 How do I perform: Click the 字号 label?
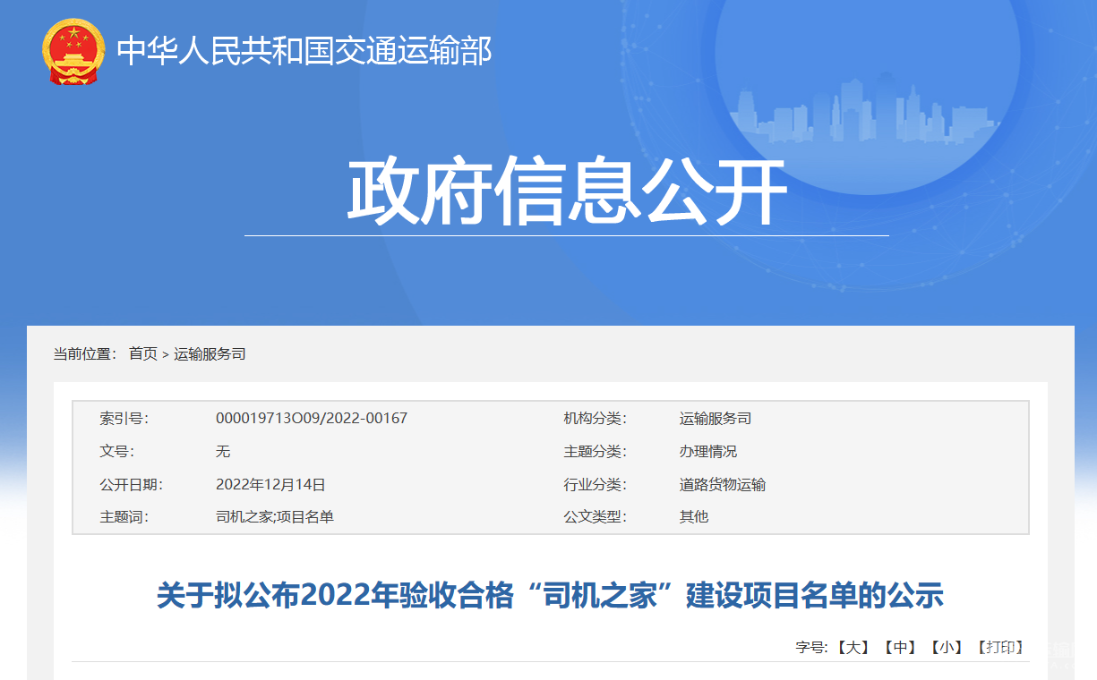pos(811,647)
